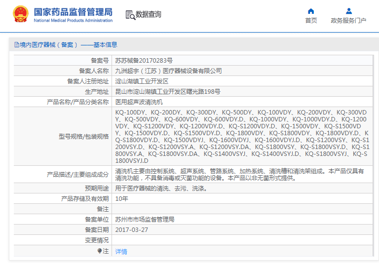Open the 详情 link
Viewport: 379px width, 265px height.
point(121,252)
